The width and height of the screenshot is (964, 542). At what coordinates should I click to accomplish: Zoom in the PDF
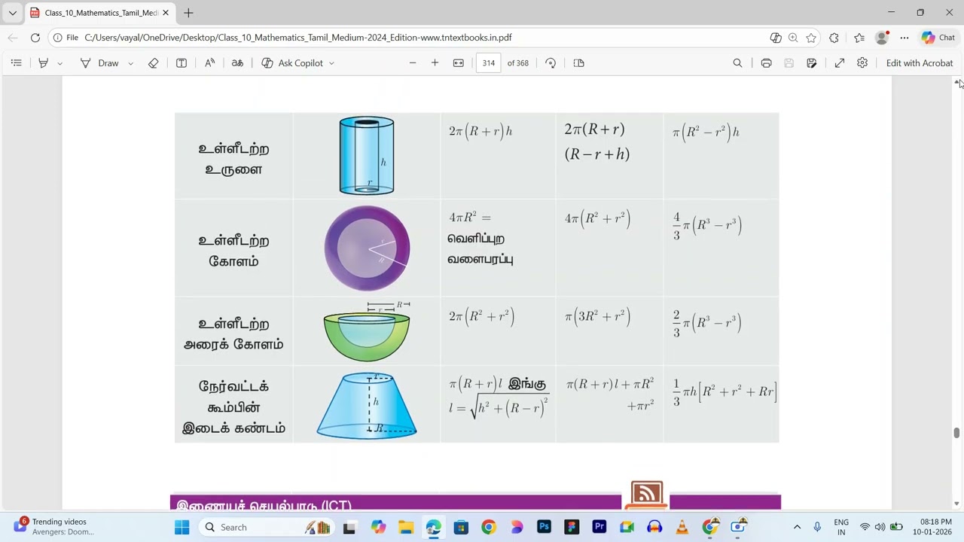point(435,63)
